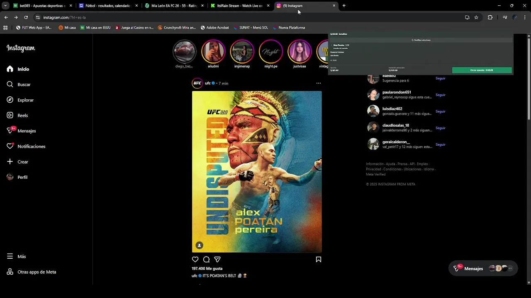Viewport: 531px width, 298px height.
Task: Open niight.pe story
Action: 271,51
